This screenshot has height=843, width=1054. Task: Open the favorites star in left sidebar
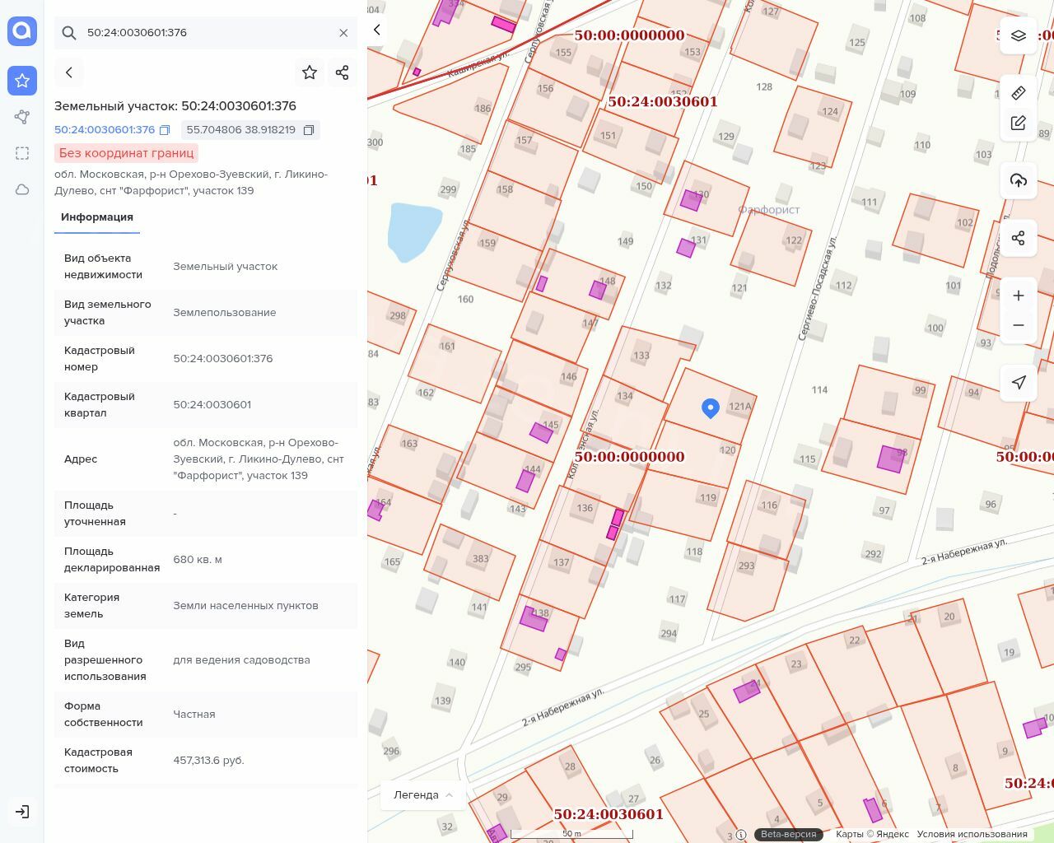[x=22, y=81]
